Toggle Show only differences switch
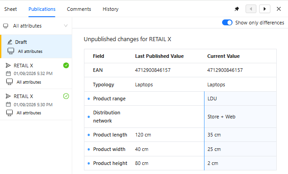Image resolution: width=288 pixels, height=174 pixels. point(227,23)
